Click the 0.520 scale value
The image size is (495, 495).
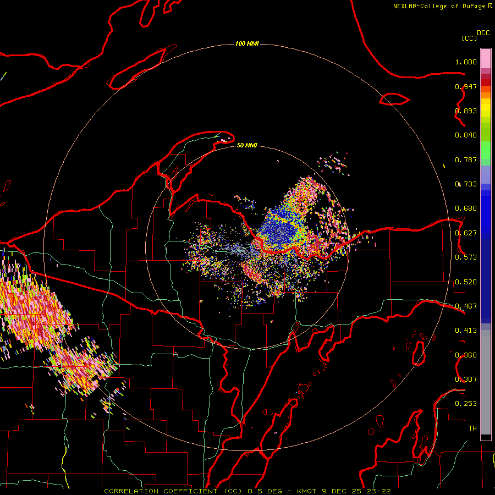tap(466, 282)
